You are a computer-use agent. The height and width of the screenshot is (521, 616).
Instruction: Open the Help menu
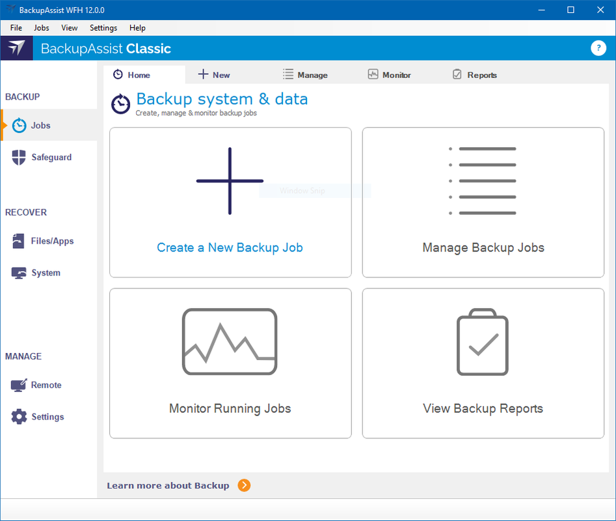[x=137, y=28]
